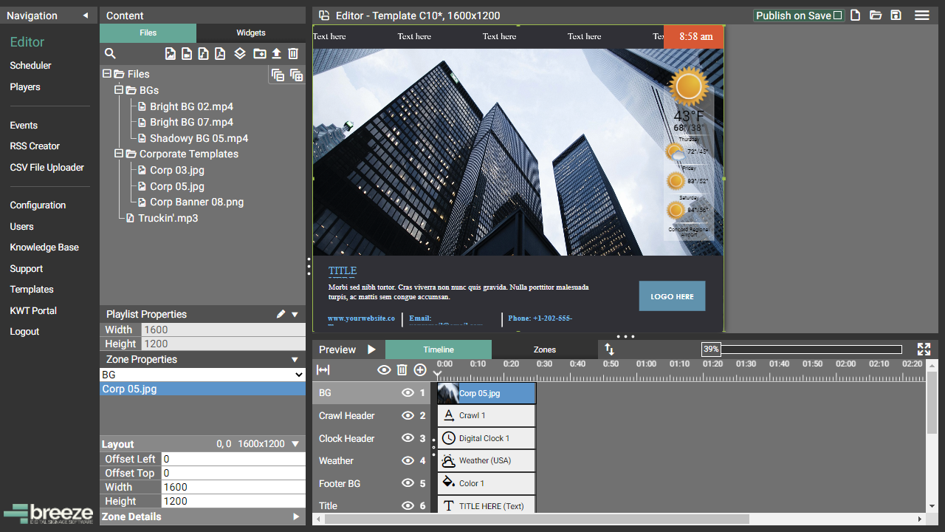945x532 pixels.
Task: Hide the BG zone
Action: [x=408, y=393]
